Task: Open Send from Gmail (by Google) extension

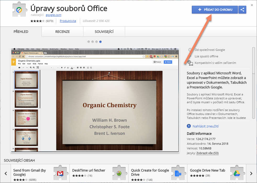Action: pos(40,174)
